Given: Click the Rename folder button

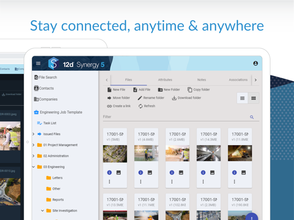Looking at the screenshot, I should (151, 98).
